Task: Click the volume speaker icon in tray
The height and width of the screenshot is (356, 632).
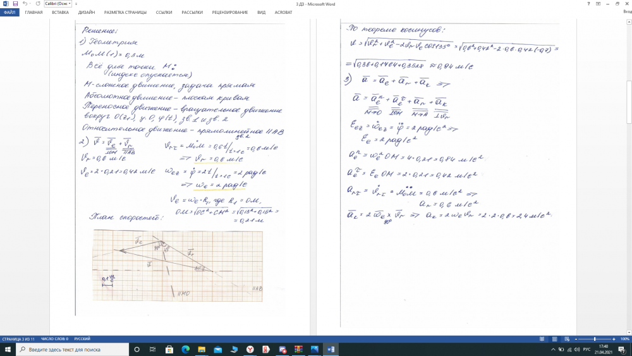Action: (577, 350)
